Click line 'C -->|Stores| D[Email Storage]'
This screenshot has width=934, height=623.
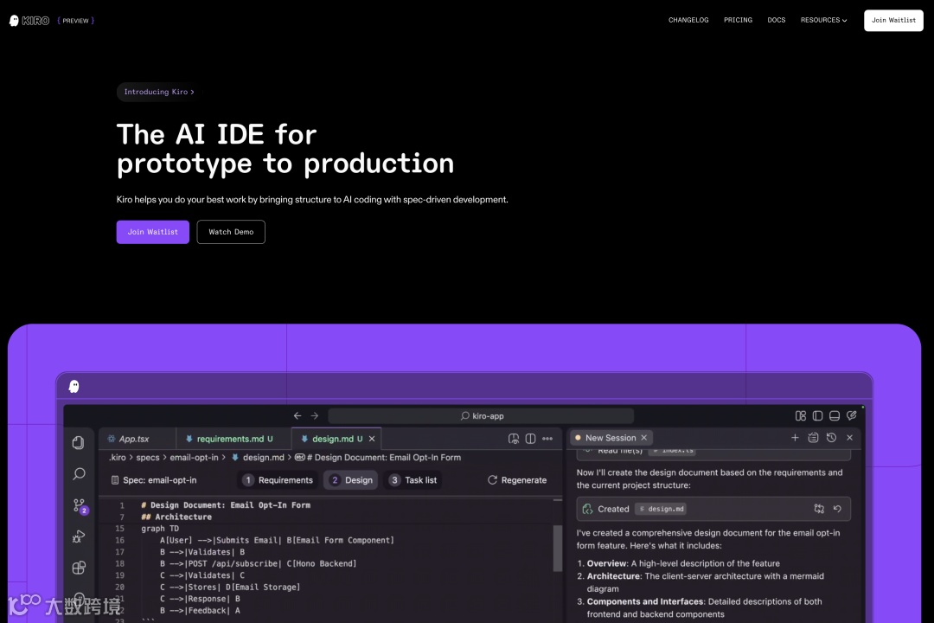(230, 588)
